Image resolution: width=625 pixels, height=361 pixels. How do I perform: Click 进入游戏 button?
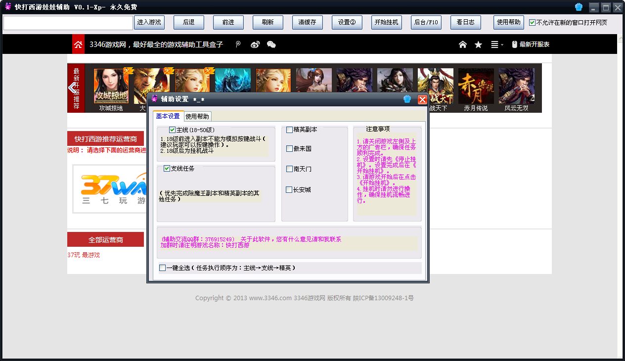tap(149, 22)
